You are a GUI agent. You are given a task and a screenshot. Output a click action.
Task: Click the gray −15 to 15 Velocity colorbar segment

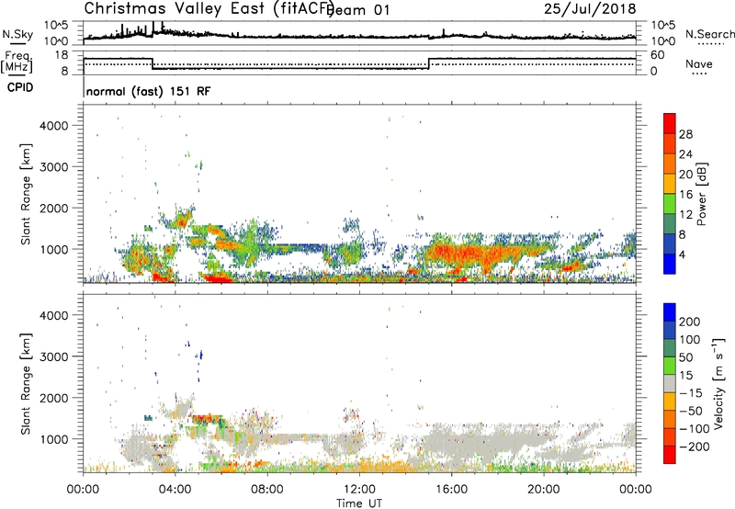(670, 383)
